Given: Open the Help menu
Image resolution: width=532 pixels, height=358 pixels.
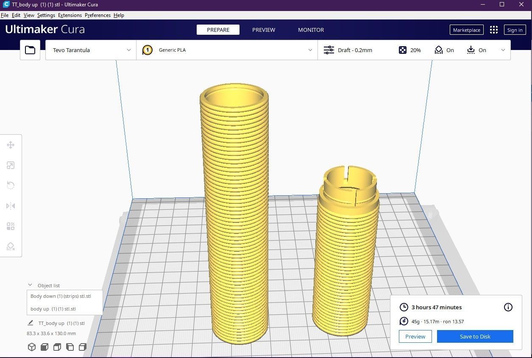Looking at the screenshot, I should (x=119, y=15).
